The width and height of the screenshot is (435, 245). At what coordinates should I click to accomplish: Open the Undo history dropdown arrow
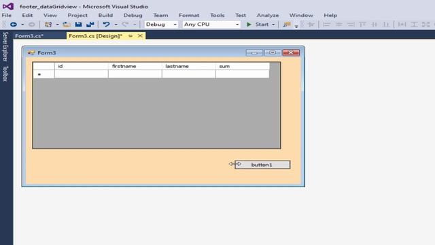coord(116,24)
